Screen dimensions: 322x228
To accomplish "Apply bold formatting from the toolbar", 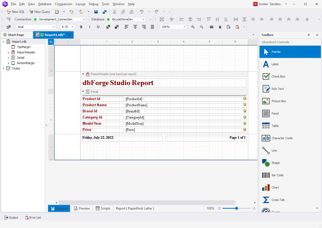I will 81,27.
